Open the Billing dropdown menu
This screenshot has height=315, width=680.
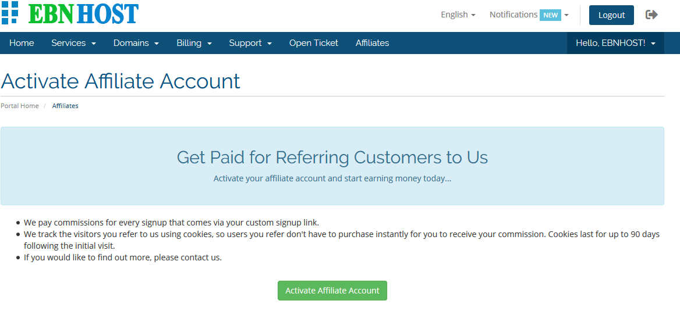194,43
